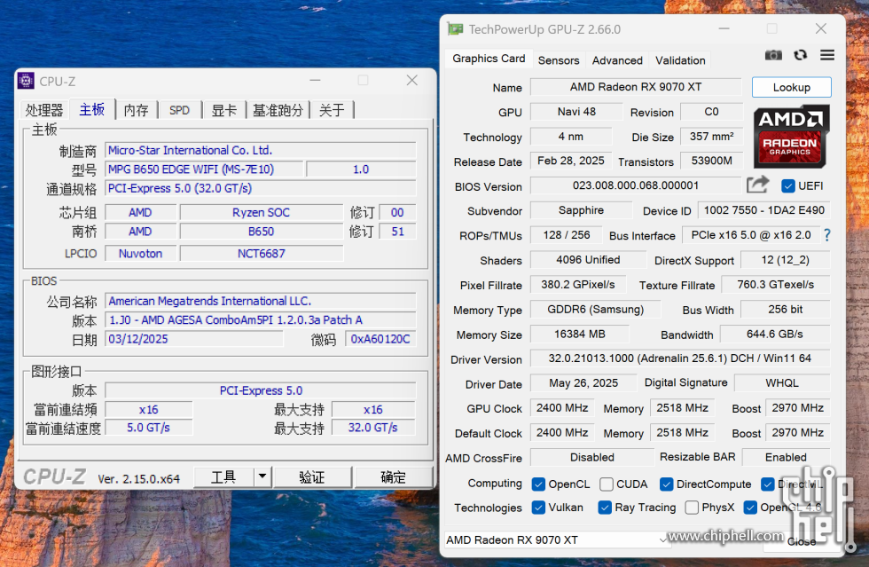869x567 pixels.
Task: Click the PCI-Express 5.0 (32.0 GT/s) field
Action: [261, 188]
